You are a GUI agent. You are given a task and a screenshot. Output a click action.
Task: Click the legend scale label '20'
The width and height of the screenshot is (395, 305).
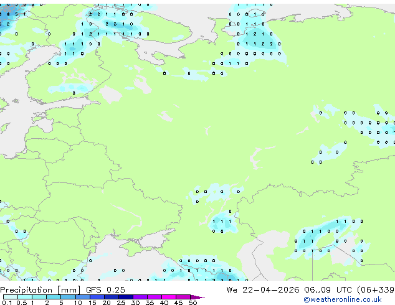(x=107, y=303)
